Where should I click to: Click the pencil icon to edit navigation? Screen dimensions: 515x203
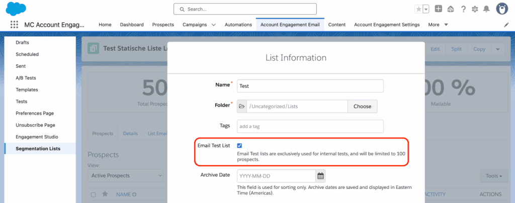[506, 25]
